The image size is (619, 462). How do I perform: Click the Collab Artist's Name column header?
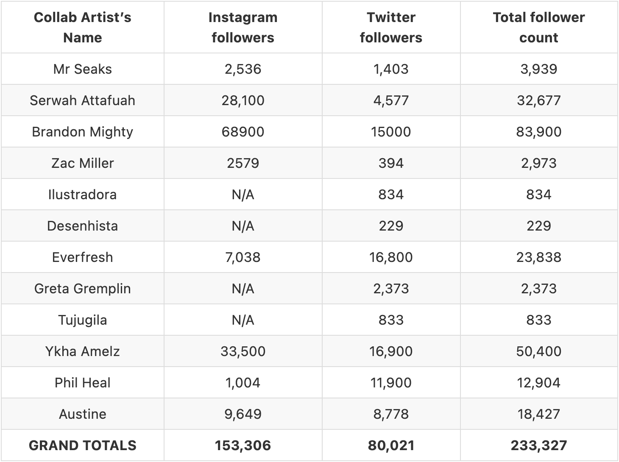coord(83,28)
